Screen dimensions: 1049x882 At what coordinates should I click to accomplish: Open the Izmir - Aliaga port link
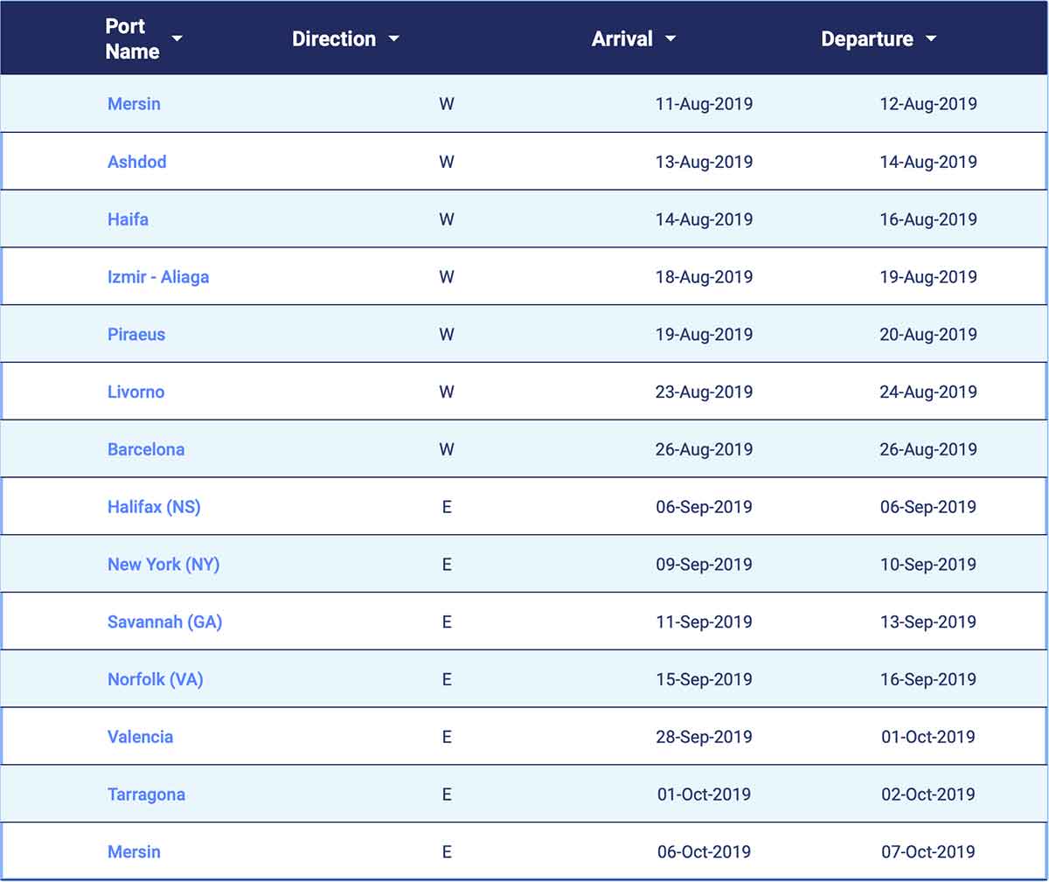(x=158, y=277)
